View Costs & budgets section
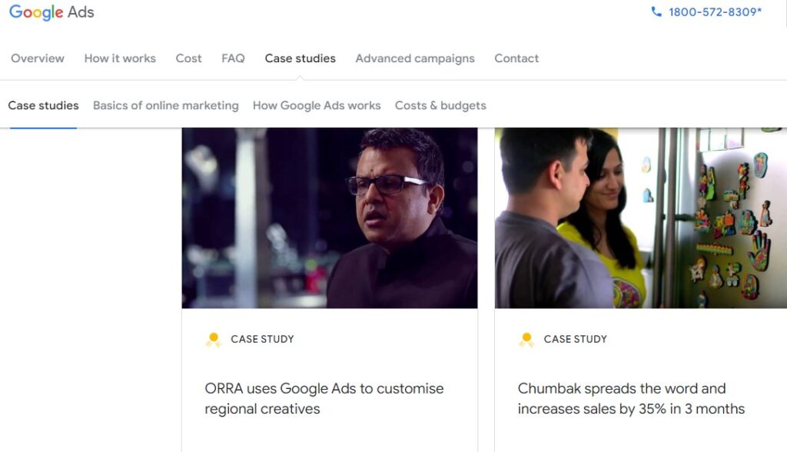 440,105
